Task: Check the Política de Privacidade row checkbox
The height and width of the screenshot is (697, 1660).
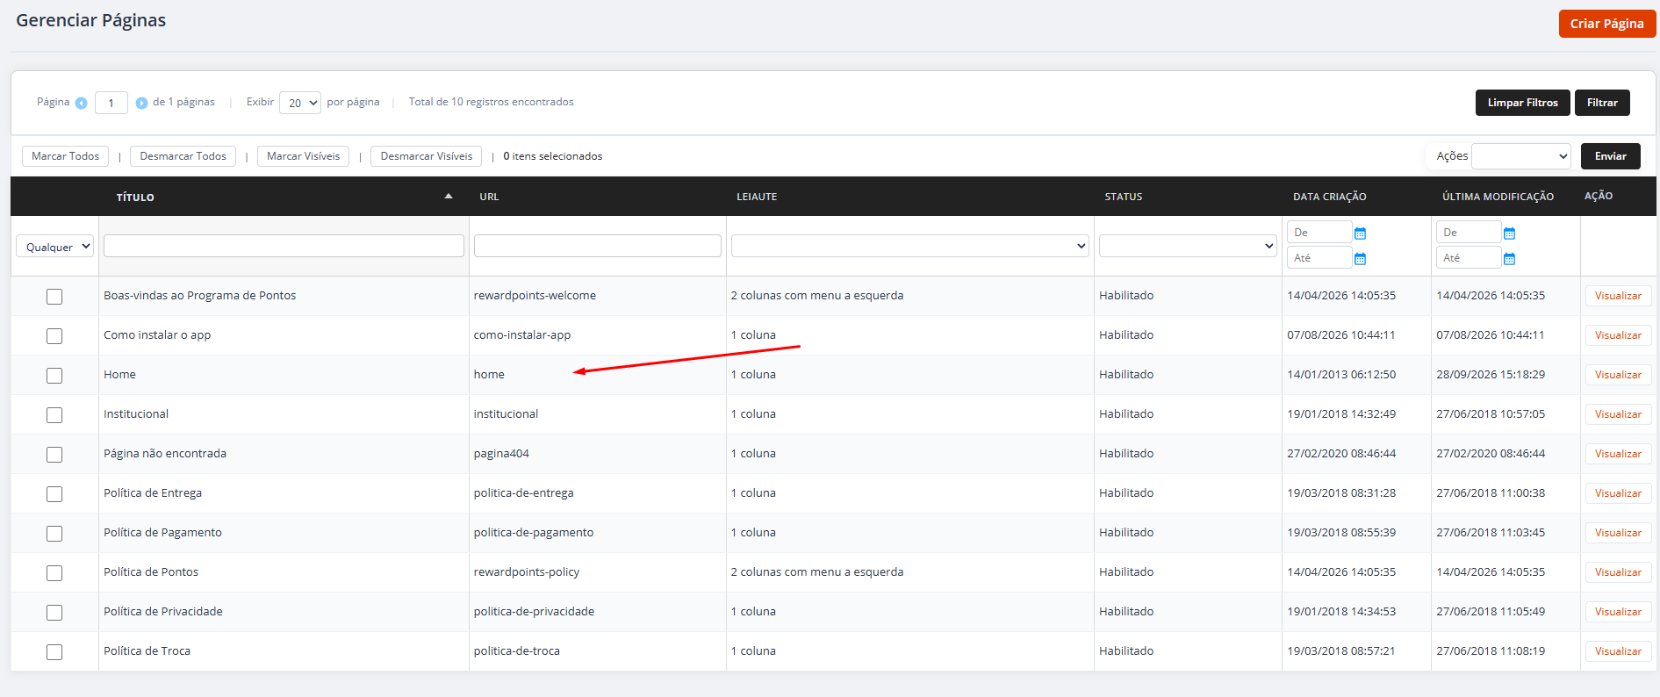Action: tap(54, 613)
